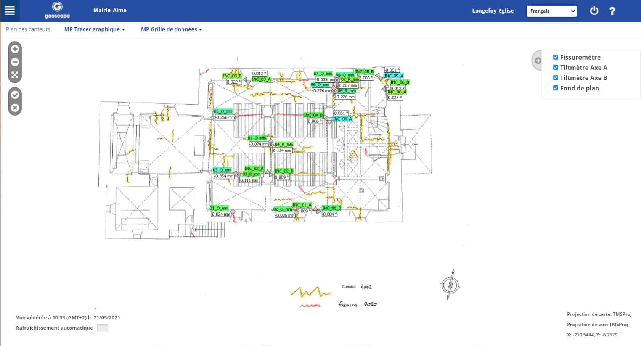Click the X deselect map tool

(15, 108)
